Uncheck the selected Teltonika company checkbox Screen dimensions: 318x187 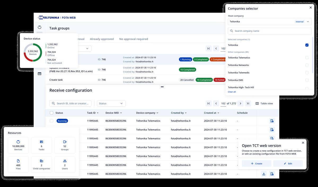pos(307,45)
